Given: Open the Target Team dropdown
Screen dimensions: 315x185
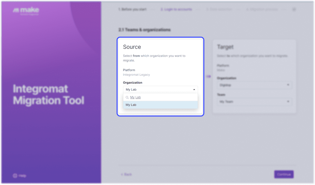Looking at the screenshot, I should click(255, 102).
